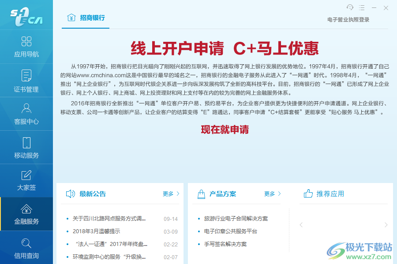Click the 推荐应用 section title
The height and width of the screenshot is (264, 397).
pos(330,194)
